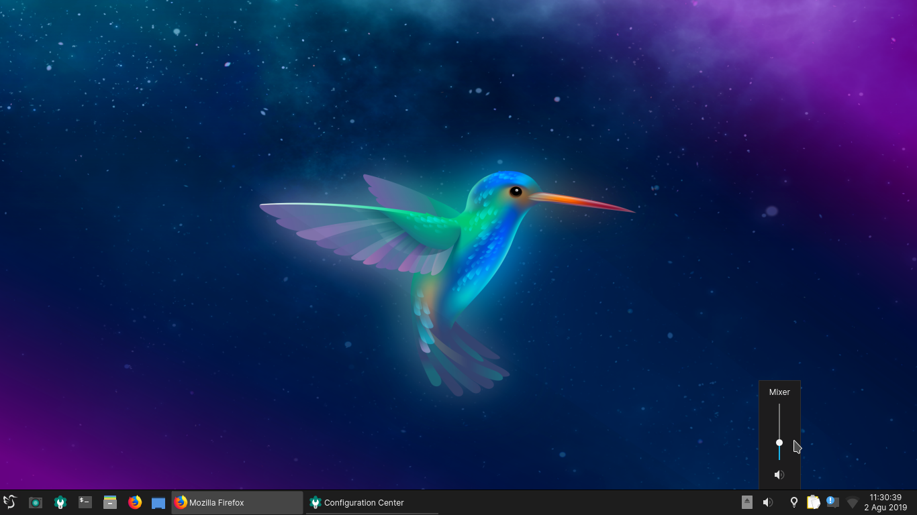Open the network wifi tray icon

(853, 502)
